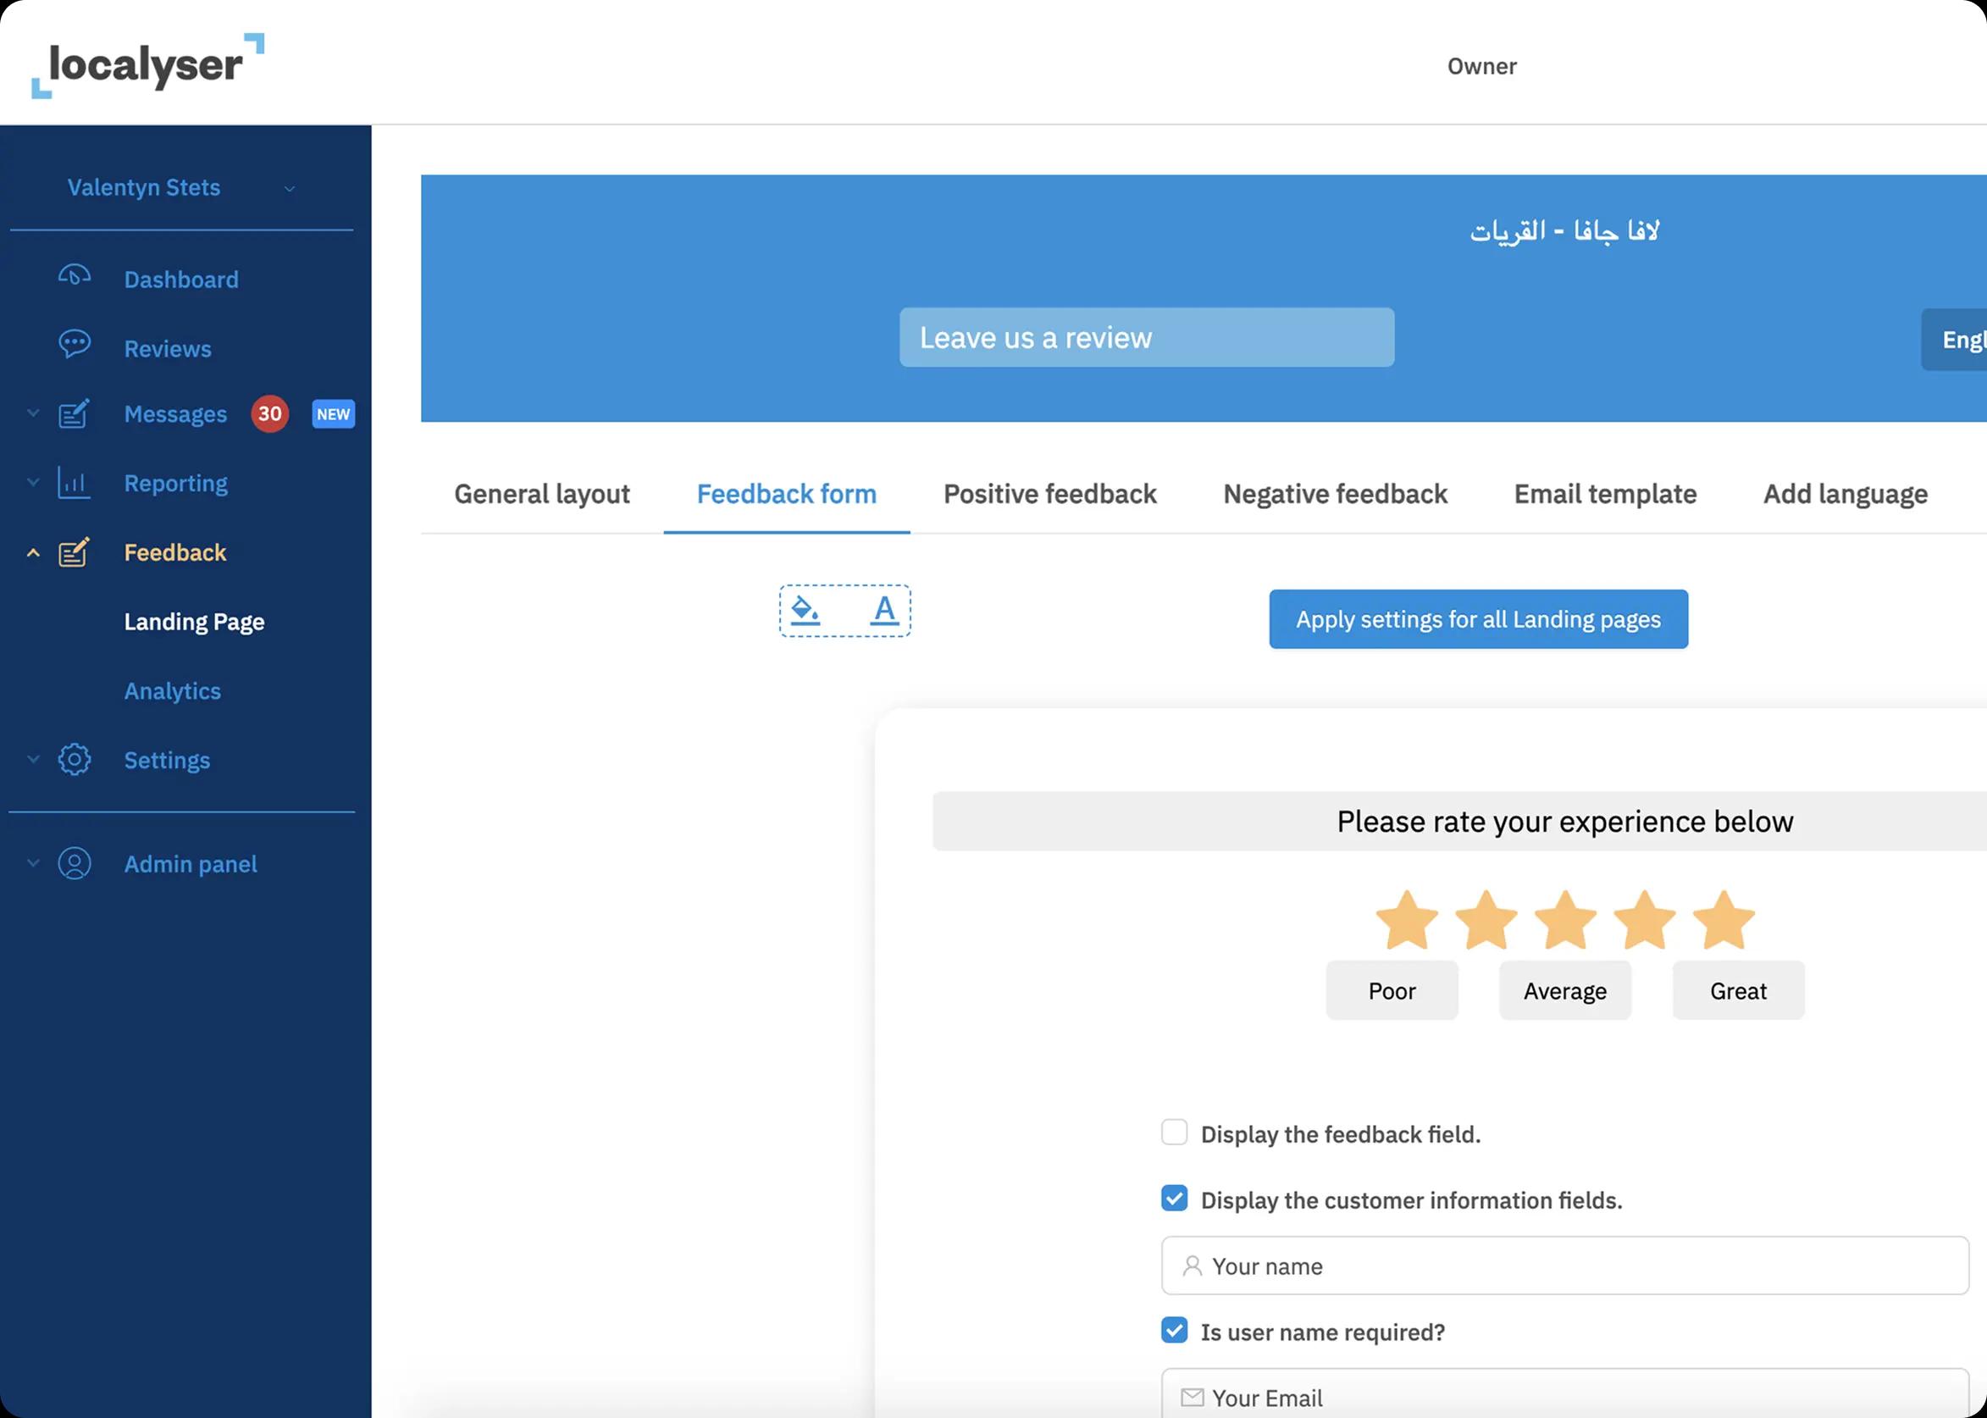Viewport: 1987px width, 1418px height.
Task: Click Apply settings for all Landing pages
Action: pos(1478,619)
